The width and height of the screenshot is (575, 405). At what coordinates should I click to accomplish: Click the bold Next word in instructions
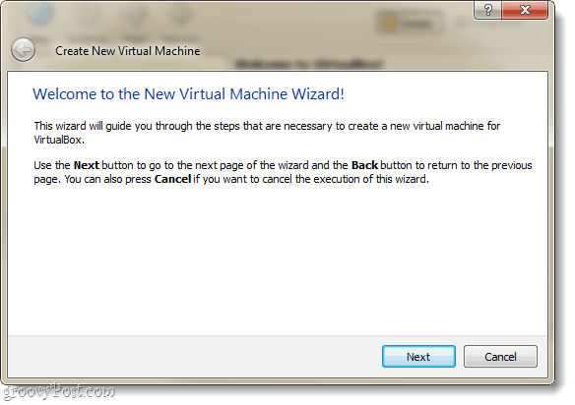(x=87, y=165)
